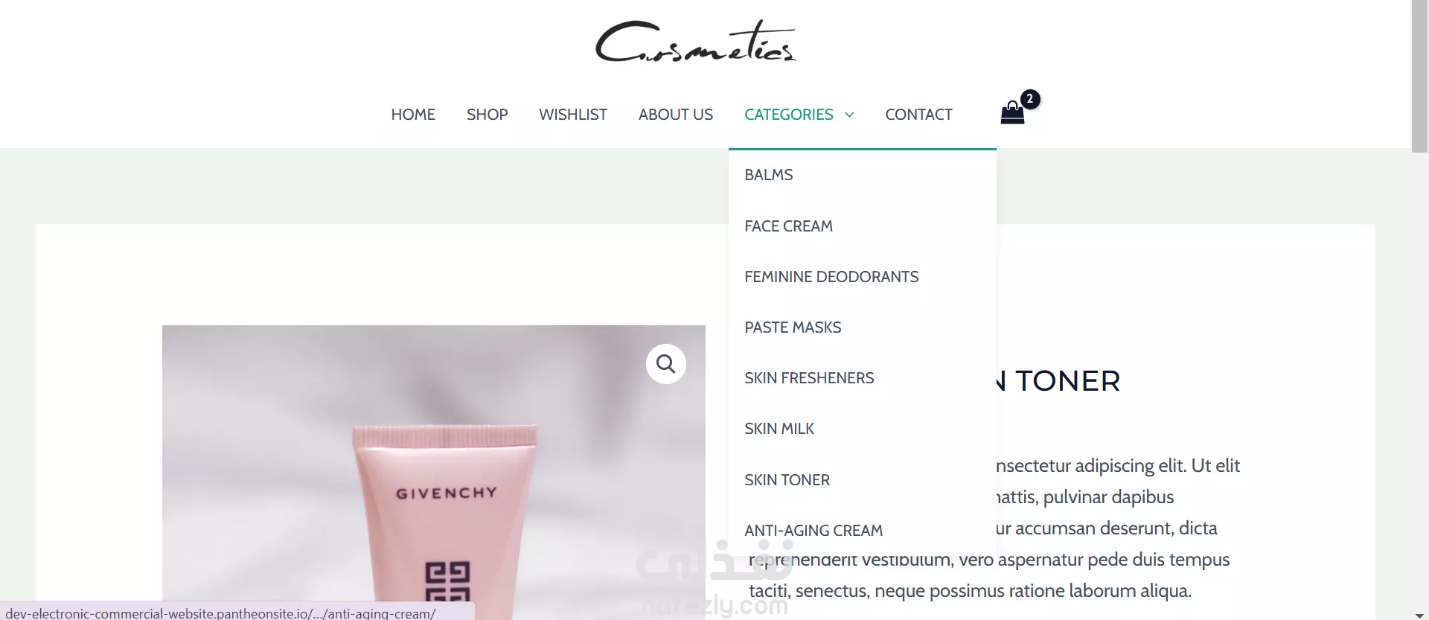Click the Givenchy product image
Image resolution: width=1429 pixels, height=620 pixels.
[x=434, y=473]
